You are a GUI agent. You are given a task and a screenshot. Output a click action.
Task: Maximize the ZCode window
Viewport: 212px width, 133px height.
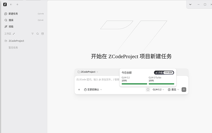(205, 5)
